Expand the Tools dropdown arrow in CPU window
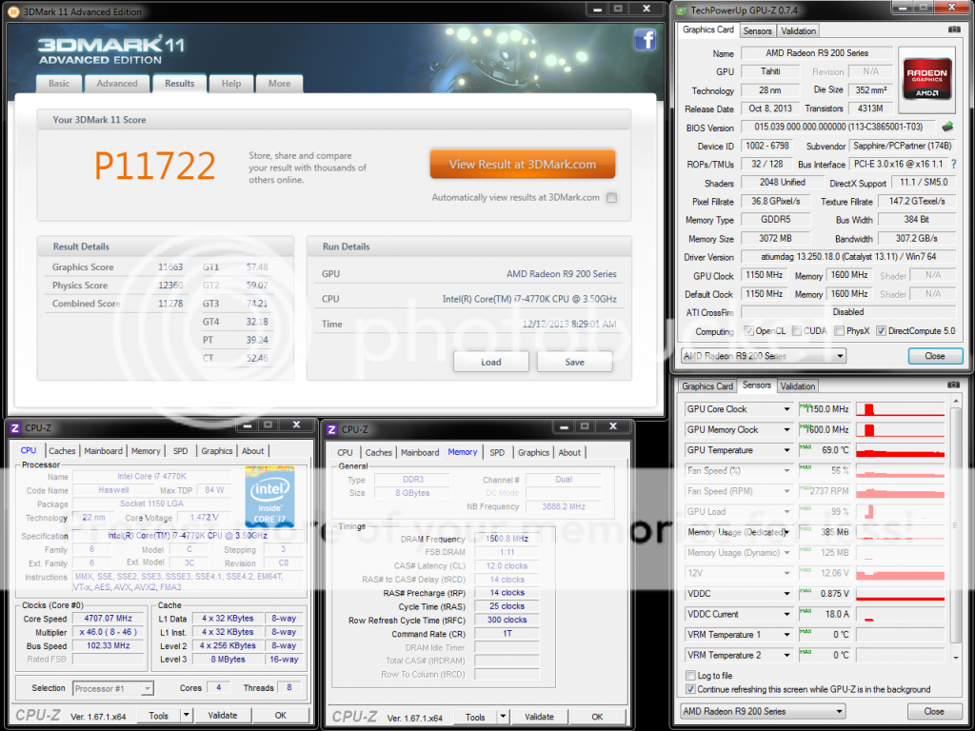 (x=187, y=716)
